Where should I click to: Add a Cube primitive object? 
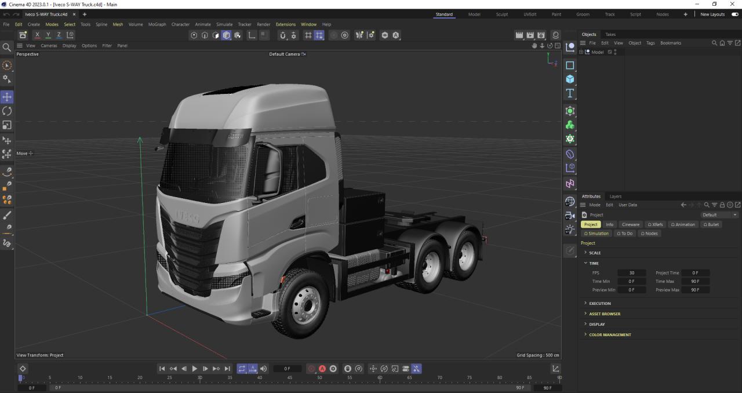[x=570, y=79]
